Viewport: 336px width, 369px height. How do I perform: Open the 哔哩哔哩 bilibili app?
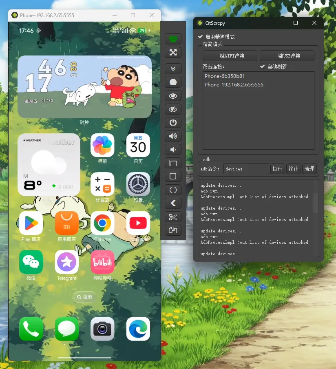(x=102, y=262)
